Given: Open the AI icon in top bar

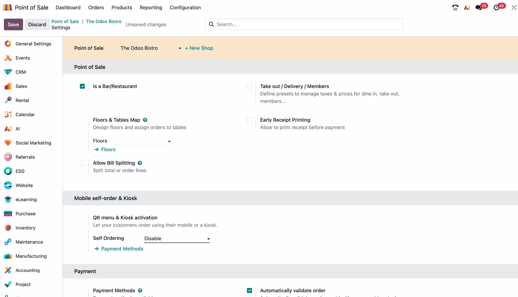Looking at the screenshot, I should 467,8.
